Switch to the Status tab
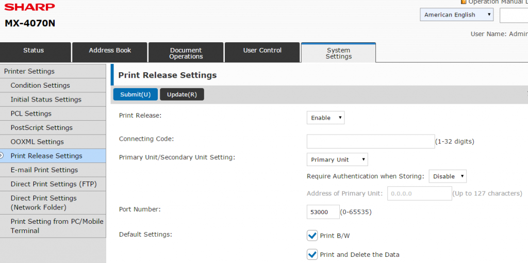 click(x=34, y=51)
